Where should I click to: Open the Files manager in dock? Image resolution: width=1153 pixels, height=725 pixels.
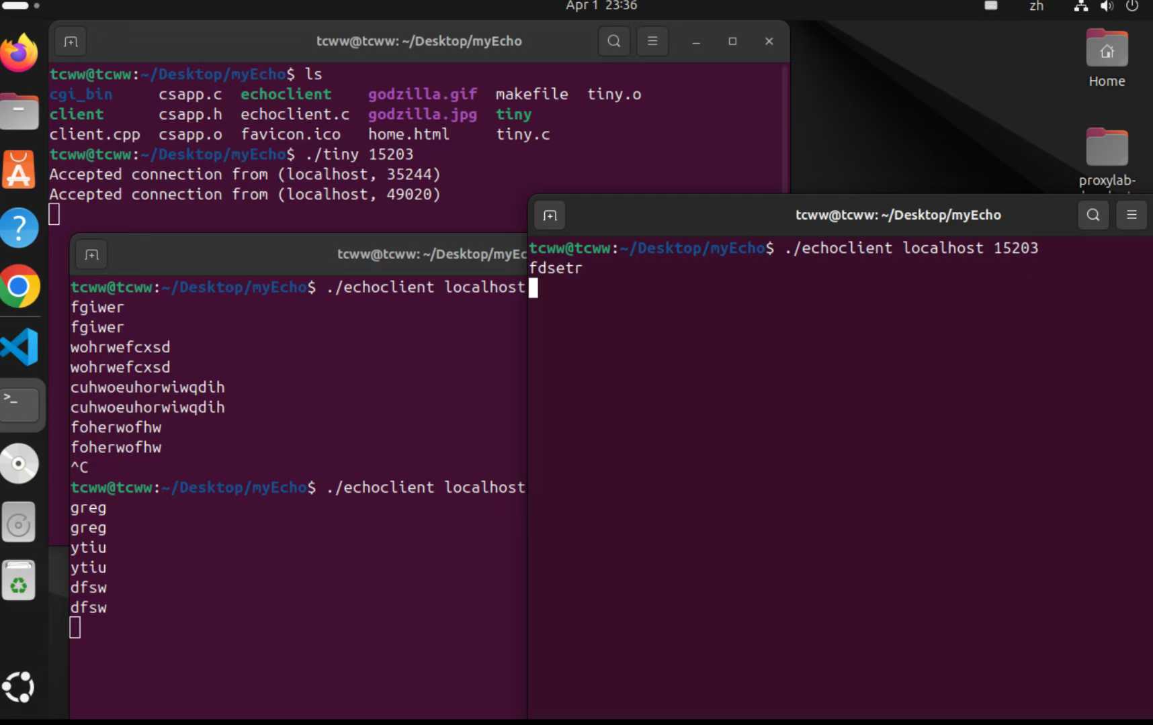coord(19,111)
